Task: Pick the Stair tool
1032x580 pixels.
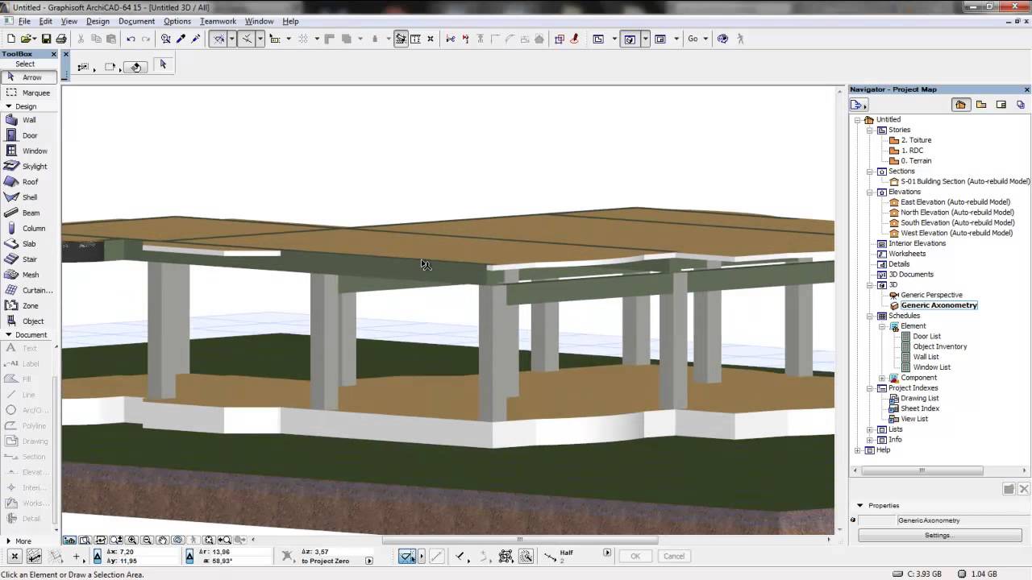Action: click(x=29, y=259)
